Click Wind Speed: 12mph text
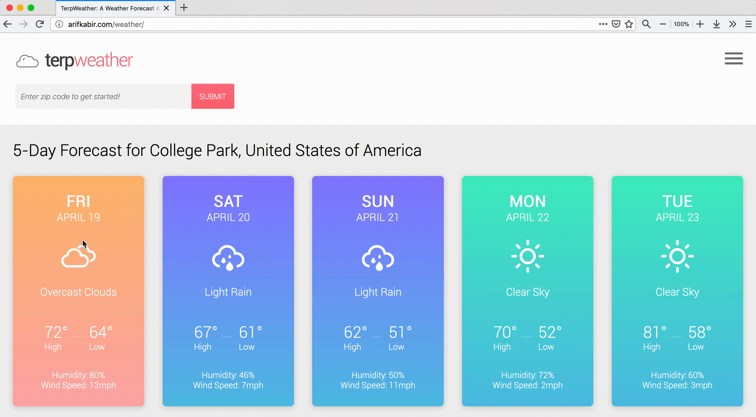This screenshot has height=417, width=756. coord(78,385)
